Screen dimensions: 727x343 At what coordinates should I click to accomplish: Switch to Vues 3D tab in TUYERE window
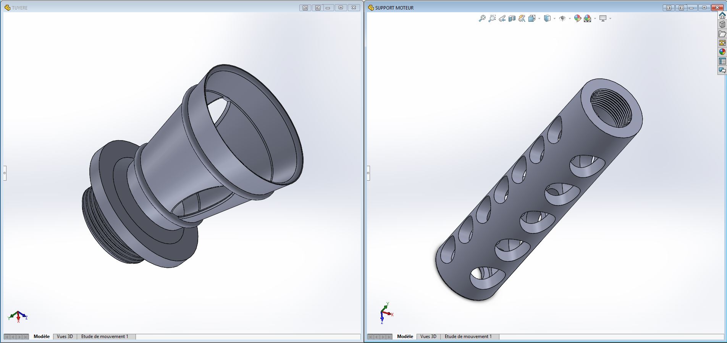(65, 337)
